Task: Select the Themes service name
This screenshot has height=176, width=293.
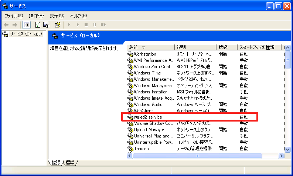Action: coord(141,149)
